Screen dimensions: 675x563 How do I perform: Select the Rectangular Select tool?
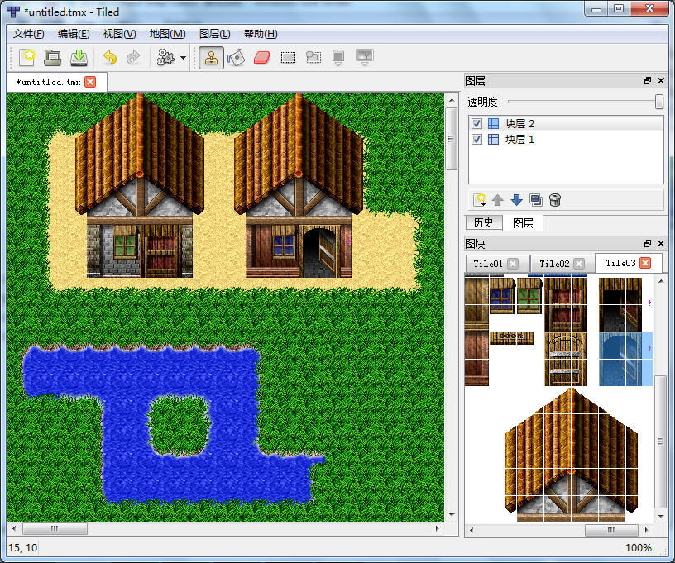pos(288,57)
